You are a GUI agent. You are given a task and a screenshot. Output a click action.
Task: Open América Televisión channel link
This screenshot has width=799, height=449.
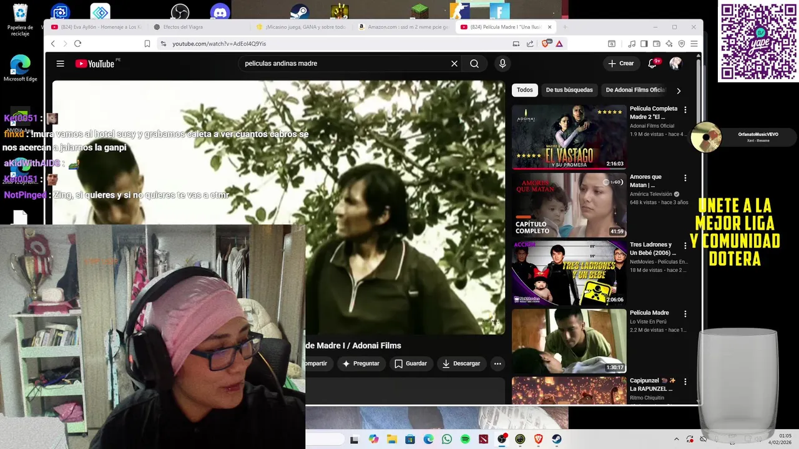click(650, 194)
